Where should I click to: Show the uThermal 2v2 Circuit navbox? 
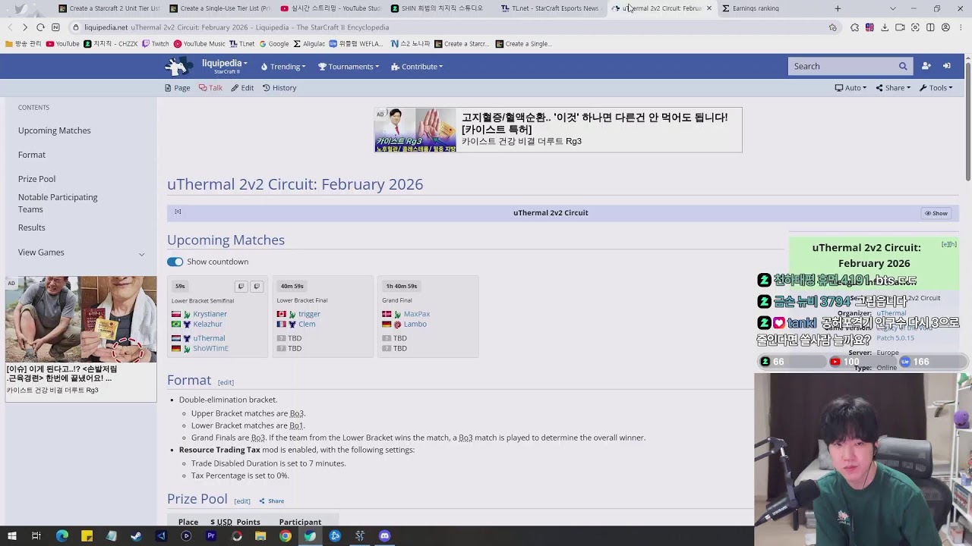936,213
